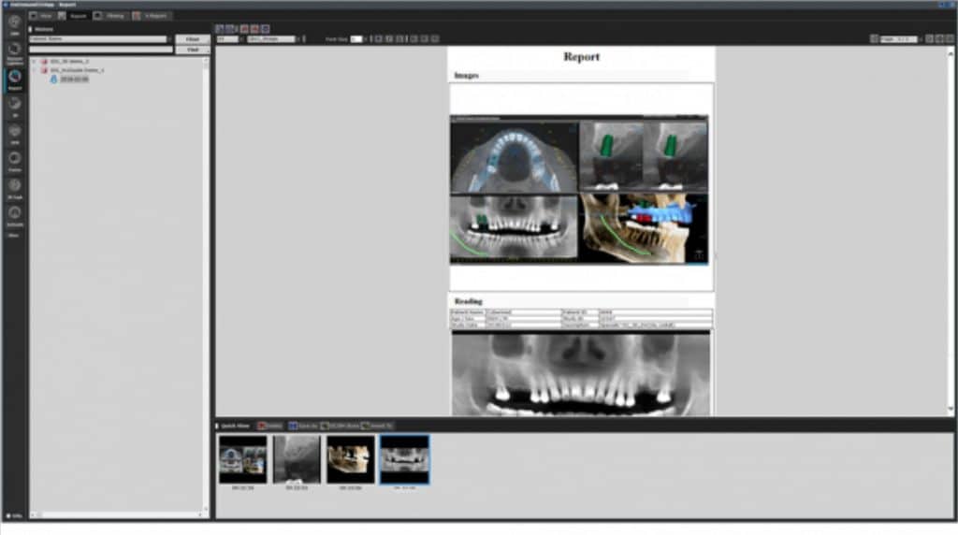The width and height of the screenshot is (958, 535).
Task: Select the panoramic X-ray thumbnail in Quick View
Action: (404, 458)
